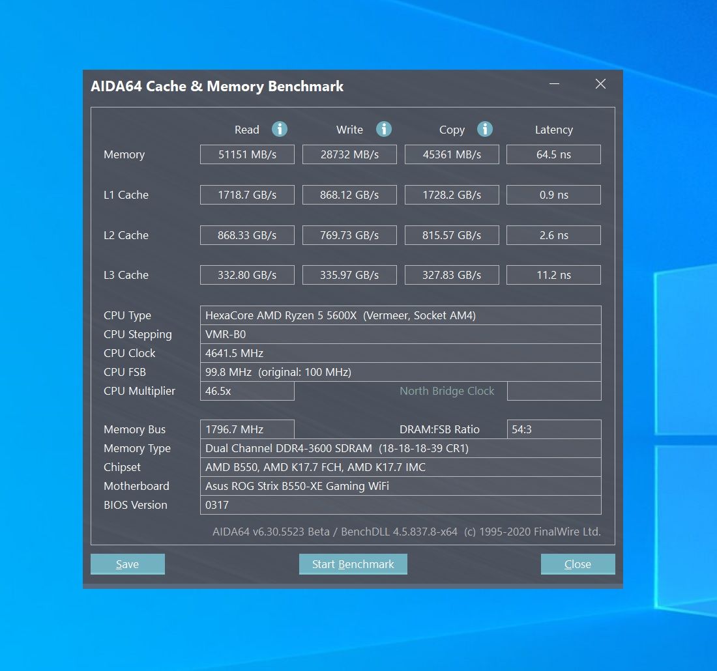Click the Memory Bus field 1796.7 MHz

pos(247,429)
